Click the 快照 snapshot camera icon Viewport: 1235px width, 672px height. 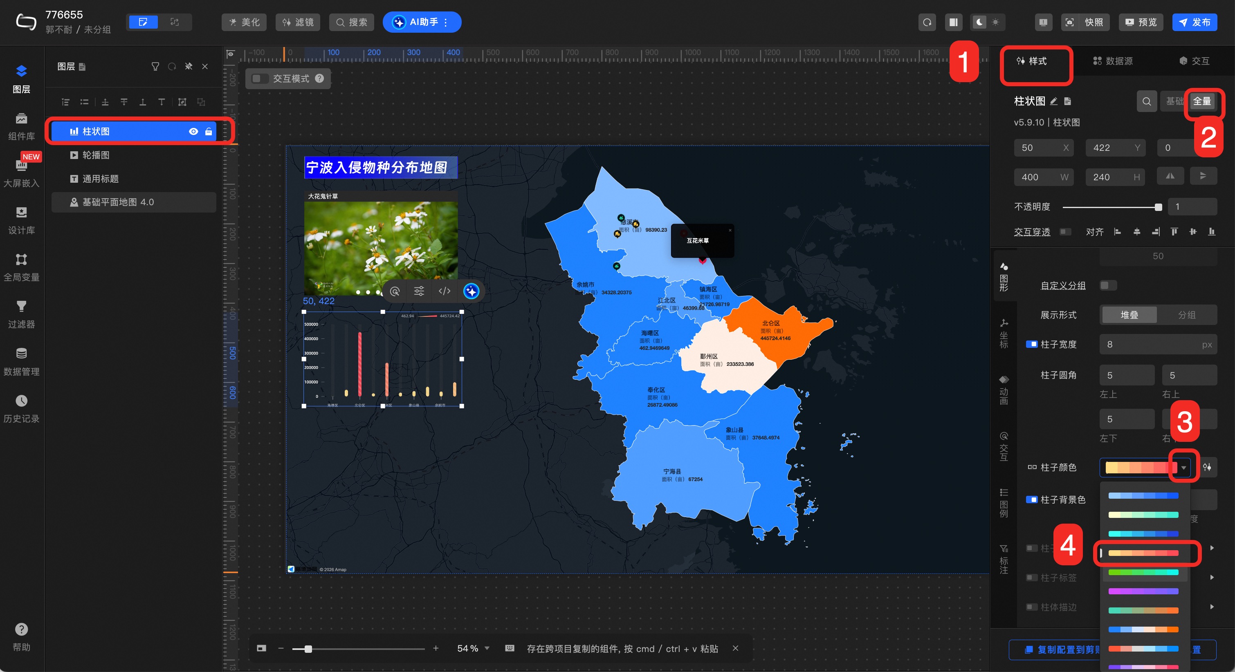point(1069,22)
